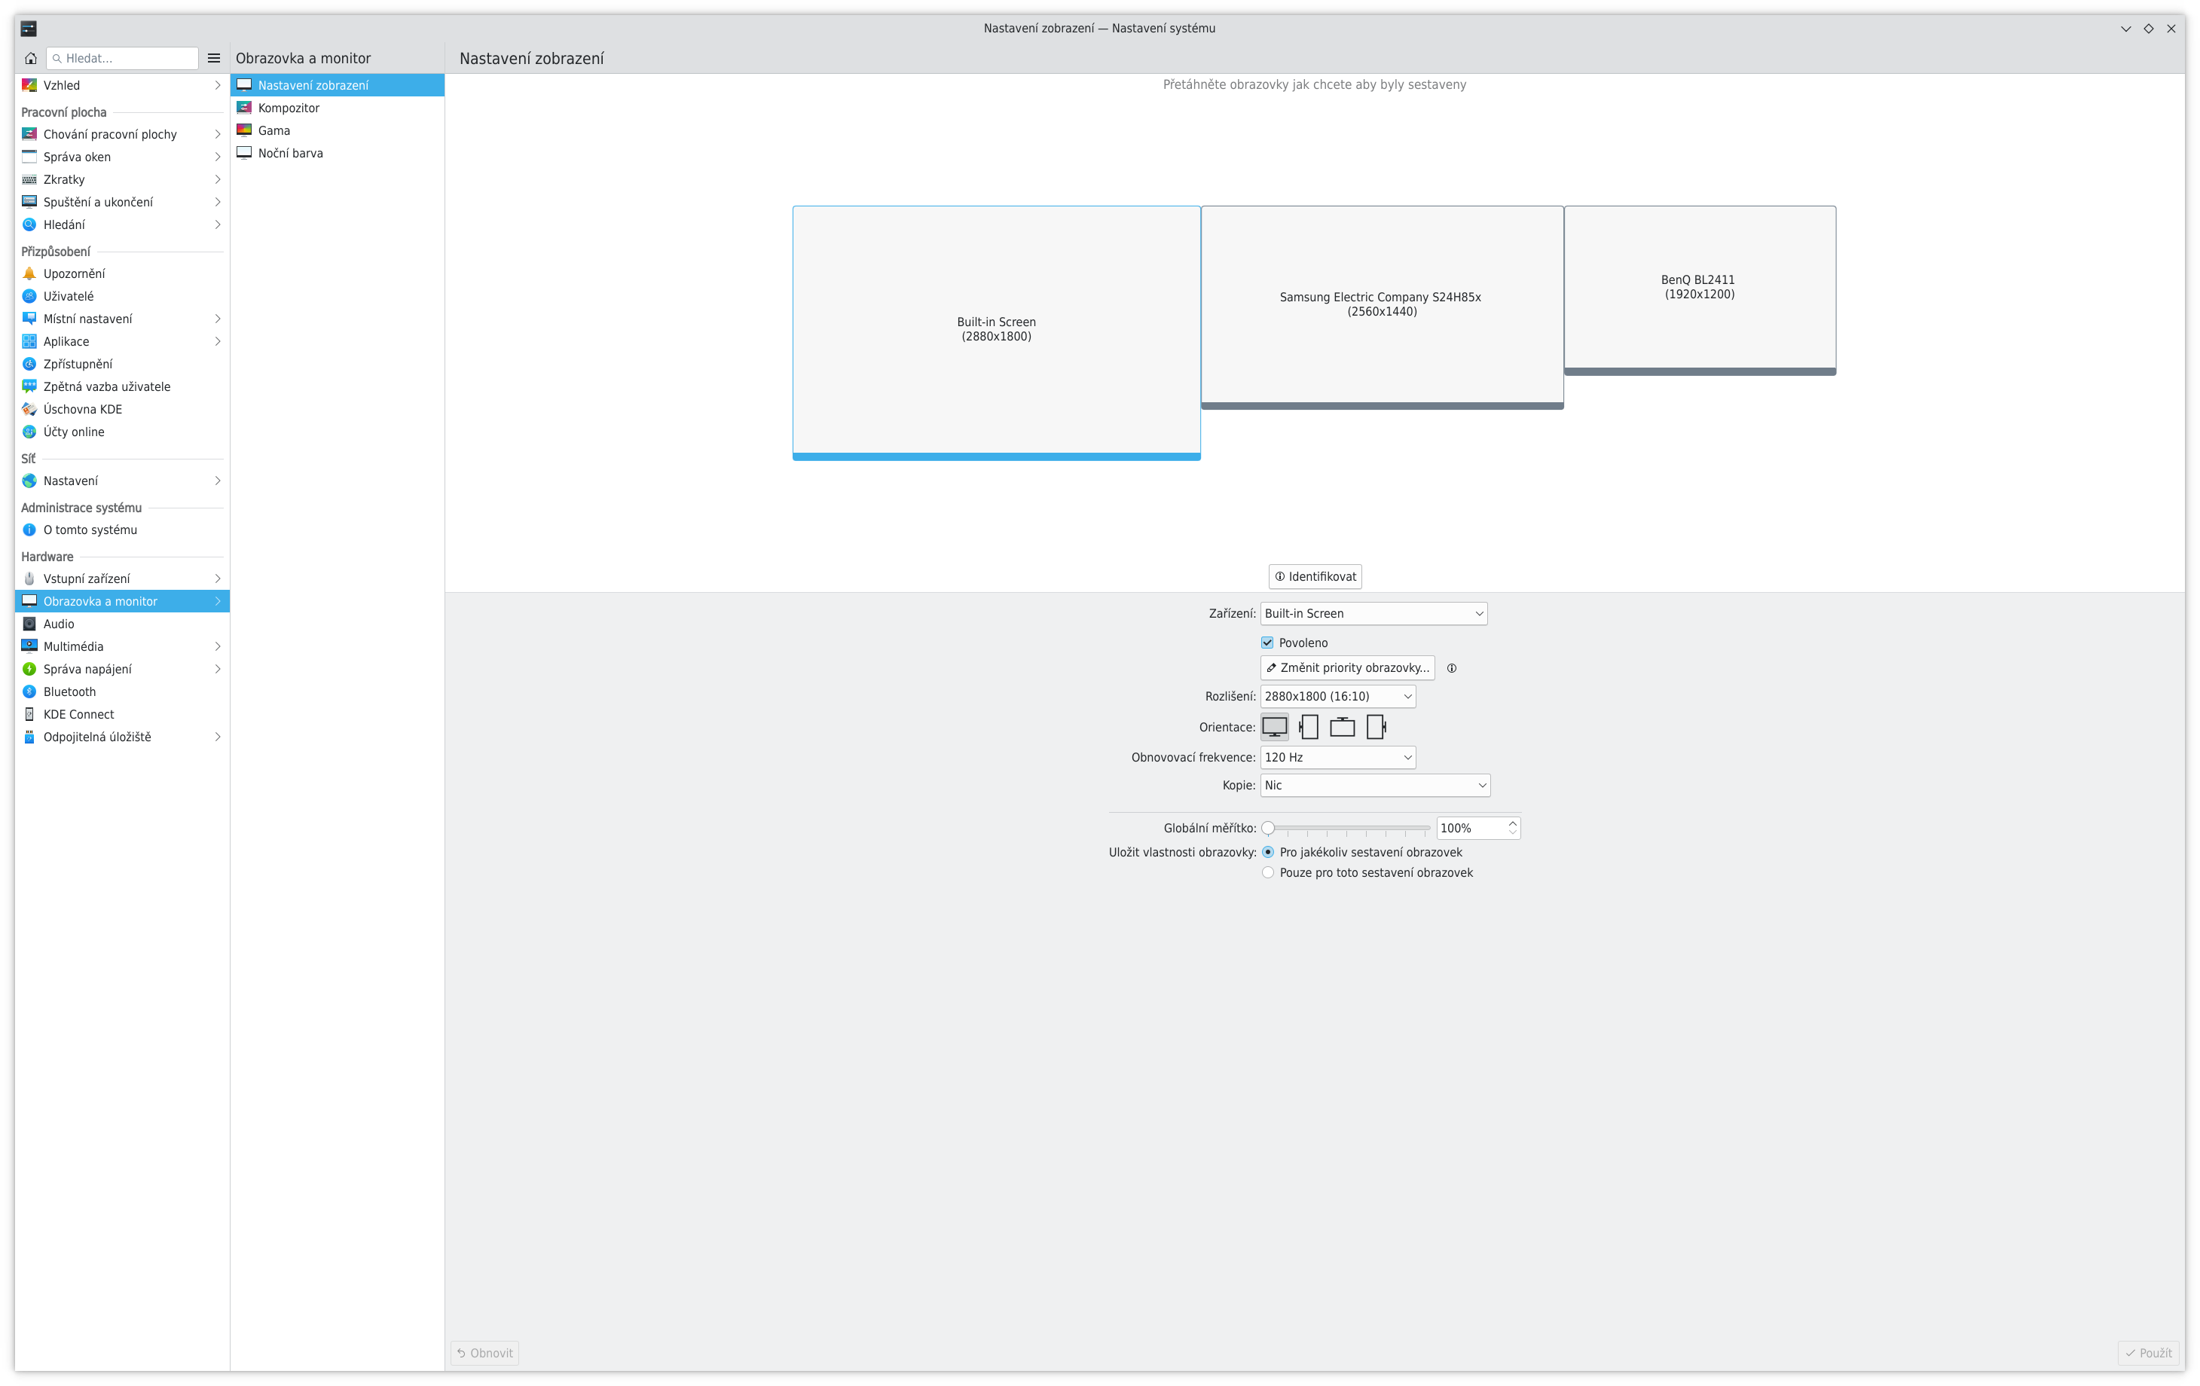Open the Bluetooth settings entry
Screen dimensions: 2200x1386
pos(69,691)
